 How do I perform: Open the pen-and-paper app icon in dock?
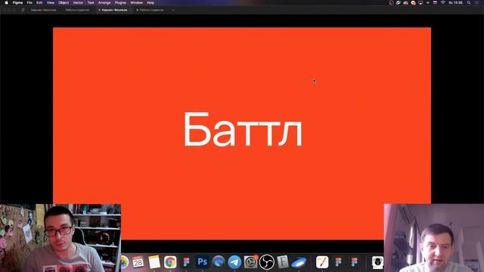(322, 262)
